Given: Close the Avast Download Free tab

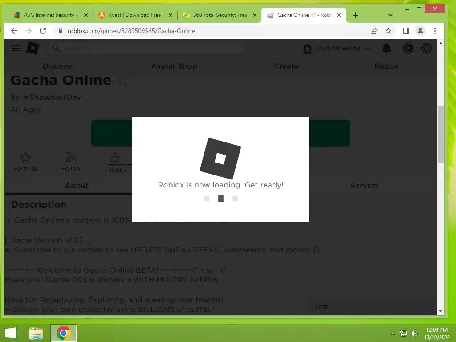Looking at the screenshot, I should pos(171,15).
